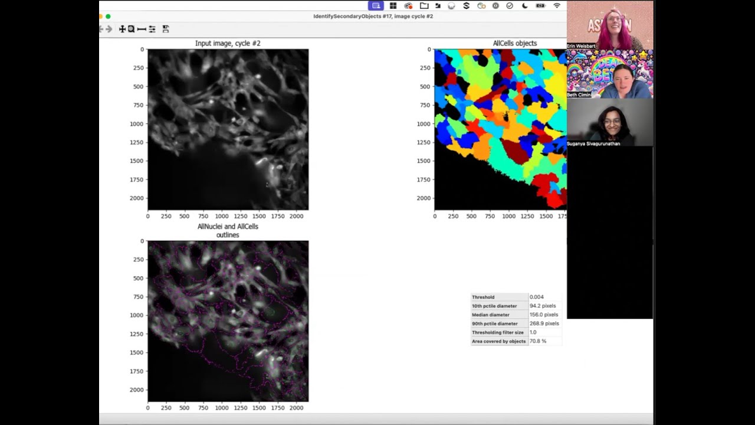Open the subplot configuration sliders

[x=152, y=29]
